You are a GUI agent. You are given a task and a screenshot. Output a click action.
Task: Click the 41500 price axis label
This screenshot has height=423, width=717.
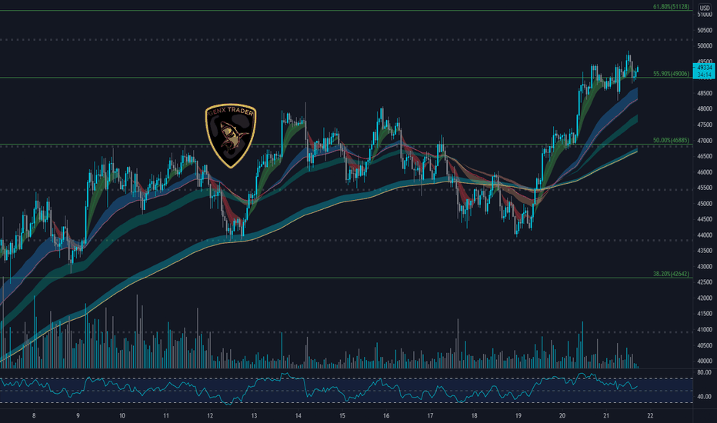(x=705, y=314)
